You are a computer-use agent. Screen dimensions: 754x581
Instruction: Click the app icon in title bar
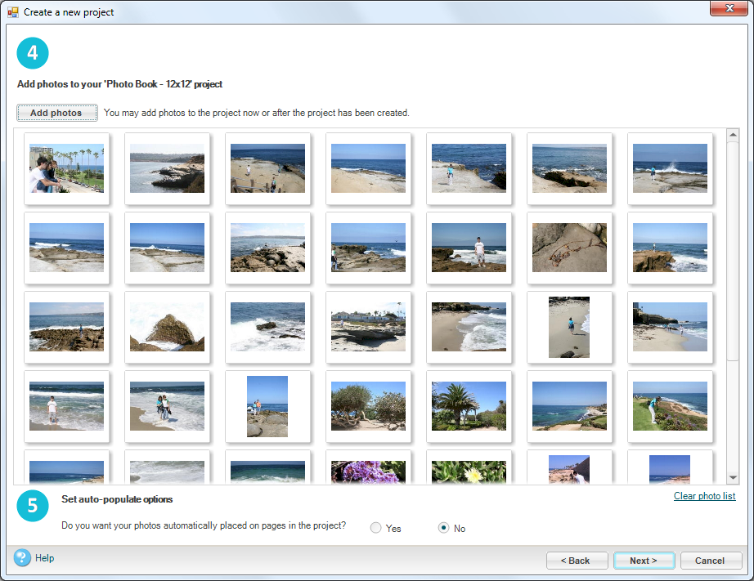[x=13, y=12]
